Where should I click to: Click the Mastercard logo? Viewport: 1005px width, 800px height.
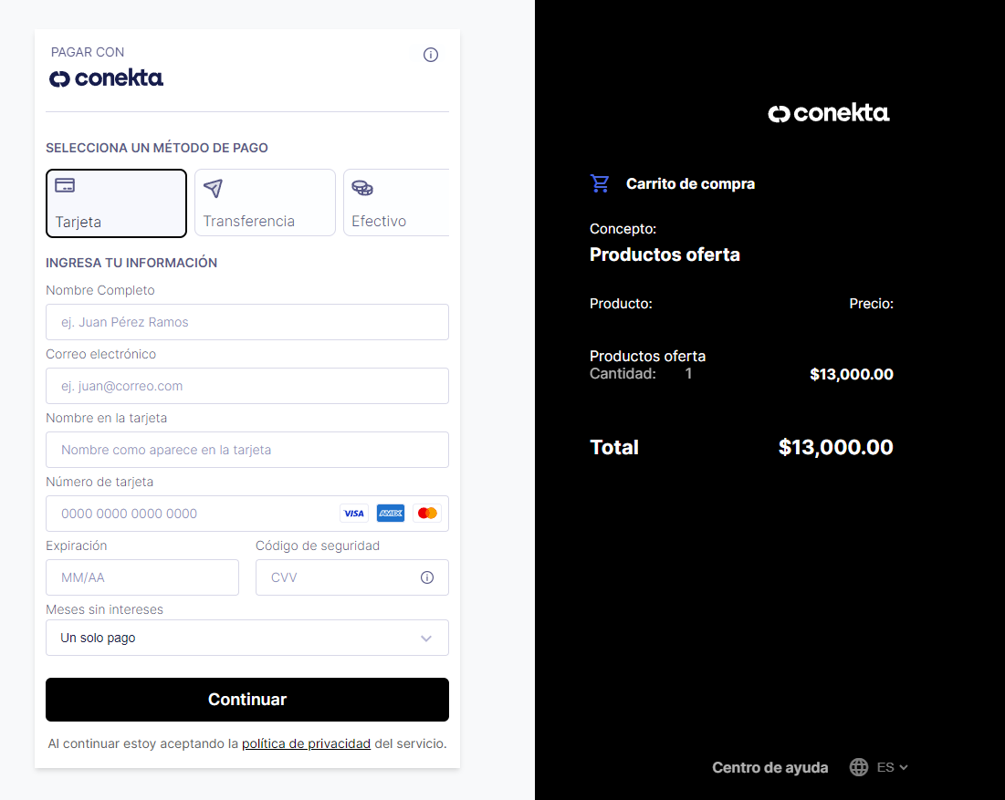[x=426, y=514]
